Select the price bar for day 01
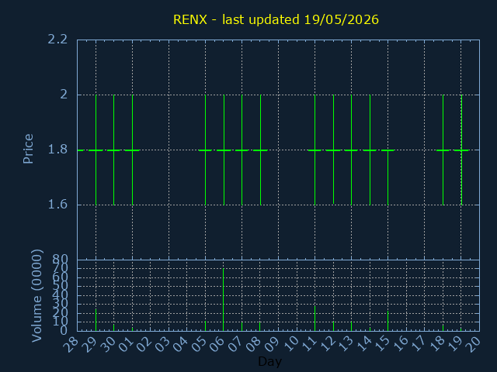This screenshot has height=372, width=497. (x=133, y=150)
